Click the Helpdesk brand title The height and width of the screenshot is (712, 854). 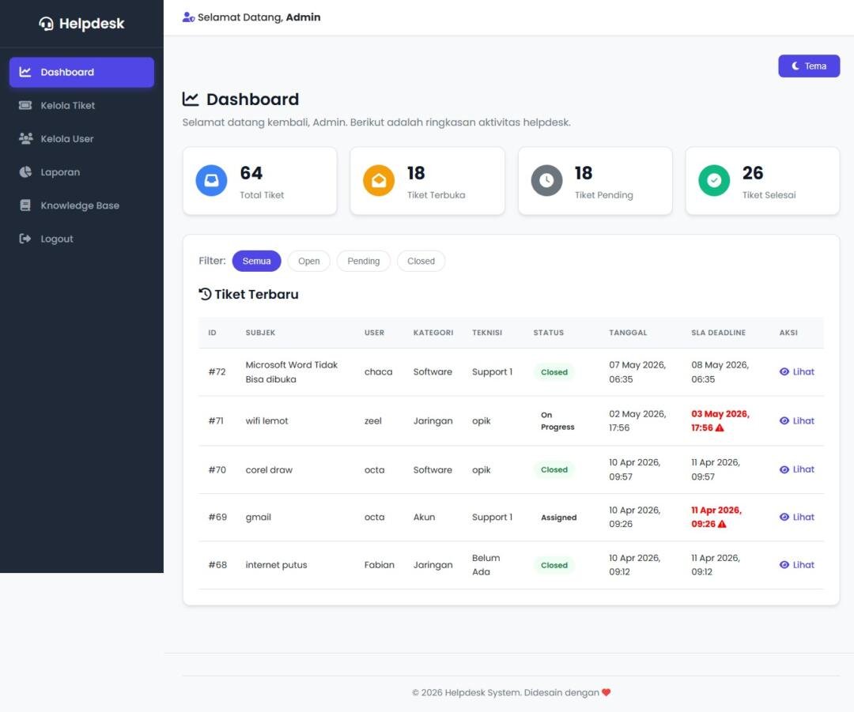click(x=92, y=24)
